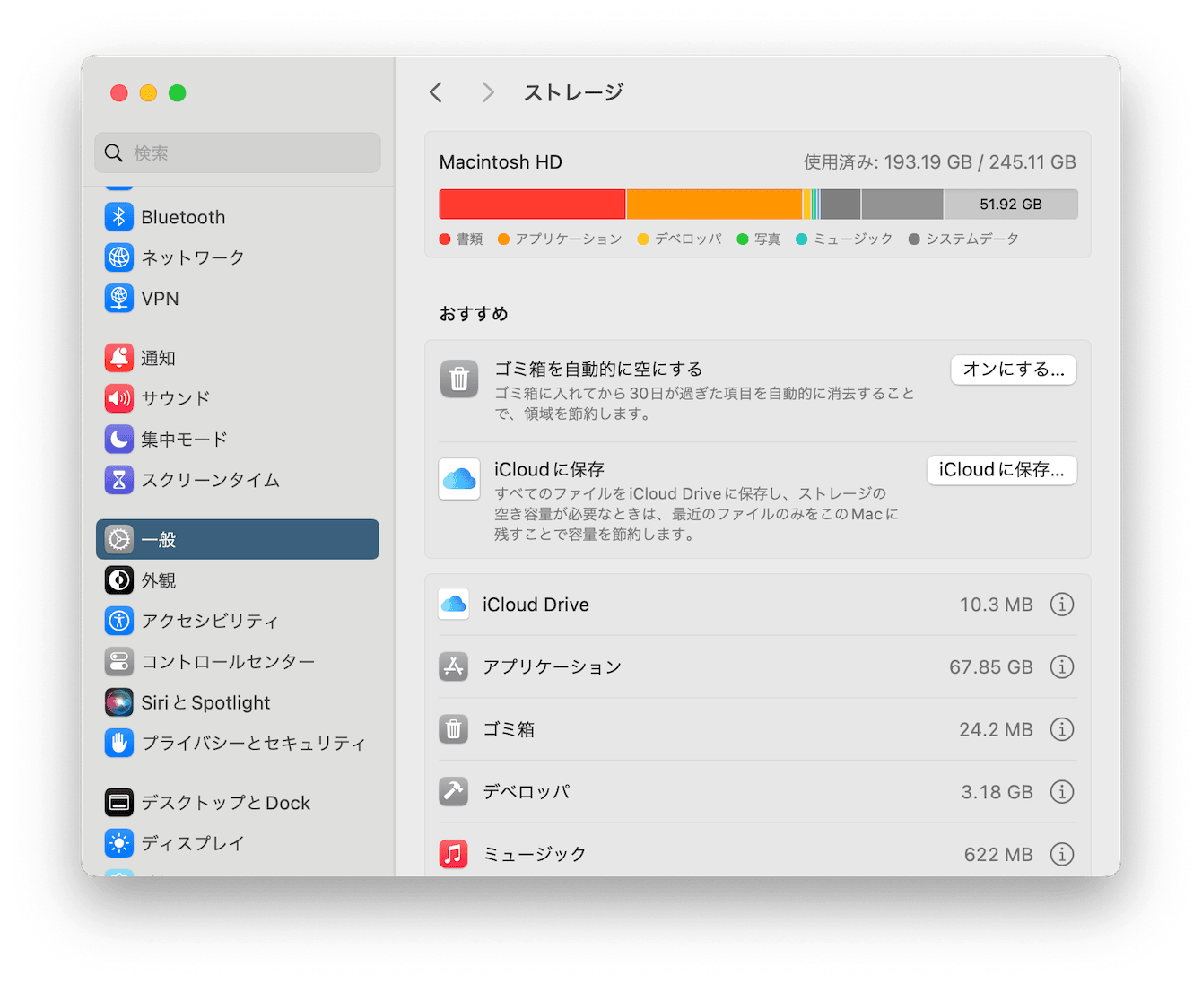Click info icon for ミュージック row
This screenshot has height=984, width=1202.
1062,854
